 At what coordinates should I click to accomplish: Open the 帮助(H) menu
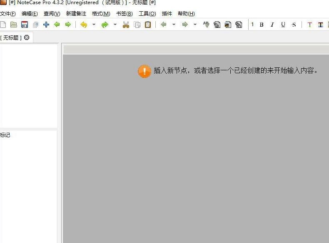[186, 14]
